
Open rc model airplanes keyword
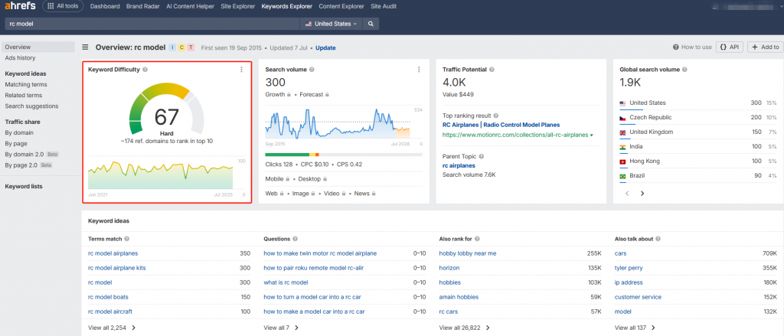click(x=113, y=253)
